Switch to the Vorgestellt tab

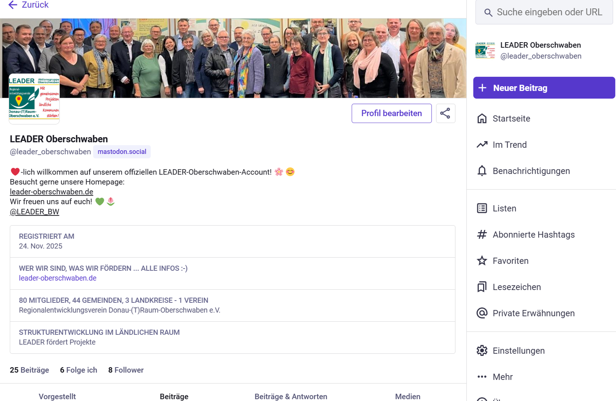[57, 396]
